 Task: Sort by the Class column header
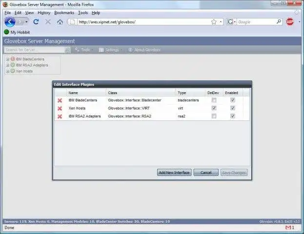click(141, 93)
